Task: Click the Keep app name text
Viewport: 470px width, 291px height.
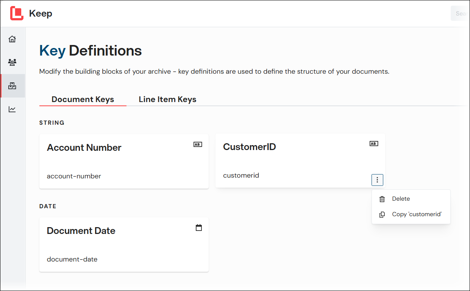Action: [41, 14]
